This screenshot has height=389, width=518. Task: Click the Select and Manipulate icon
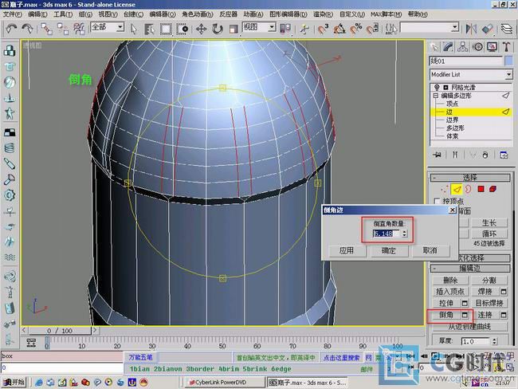pyautogui.click(x=304, y=29)
